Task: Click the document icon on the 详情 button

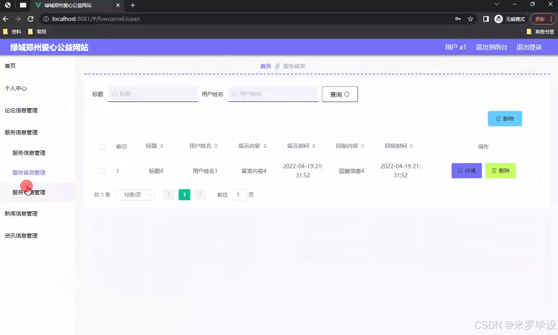Action: click(460, 171)
